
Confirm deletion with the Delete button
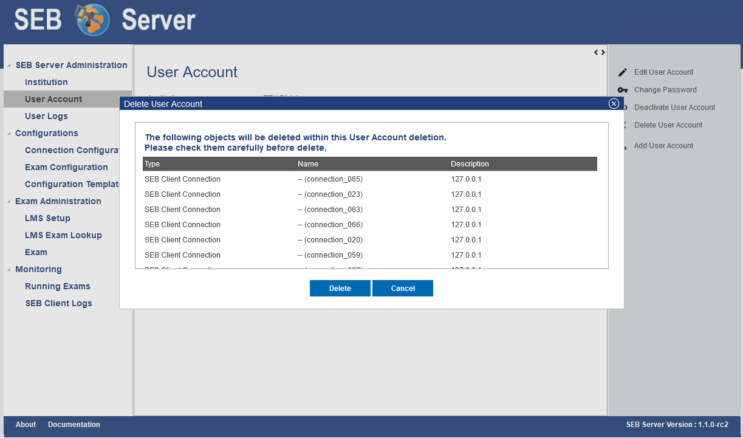coord(340,289)
